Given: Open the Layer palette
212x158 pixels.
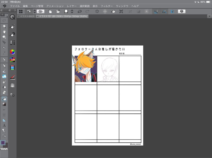Looking at the screenshot, I should coord(12,85).
